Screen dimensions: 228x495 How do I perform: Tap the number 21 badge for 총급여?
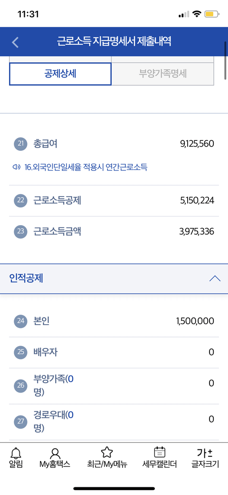[21, 144]
